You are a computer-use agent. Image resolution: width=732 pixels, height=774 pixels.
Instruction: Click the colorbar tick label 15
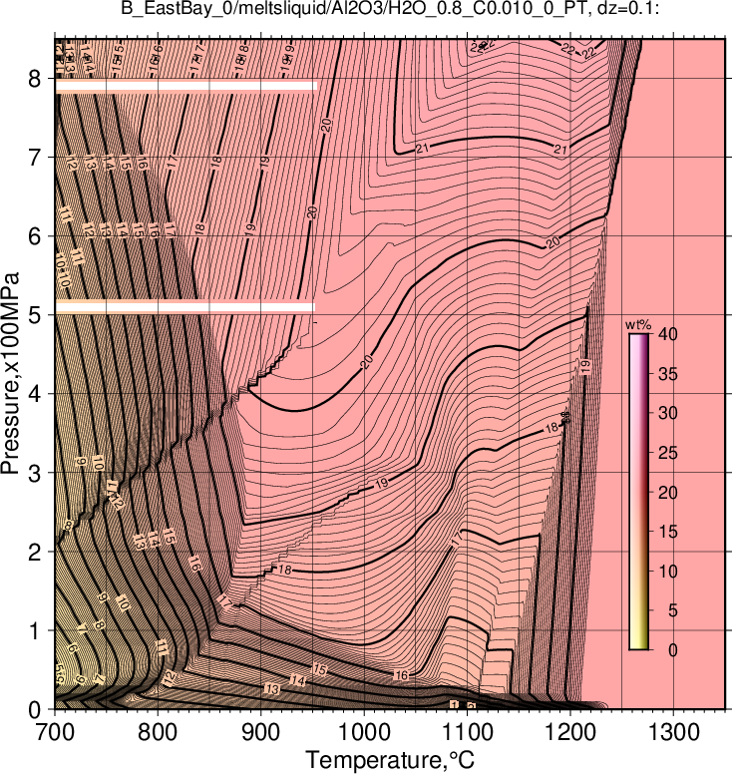668,532
